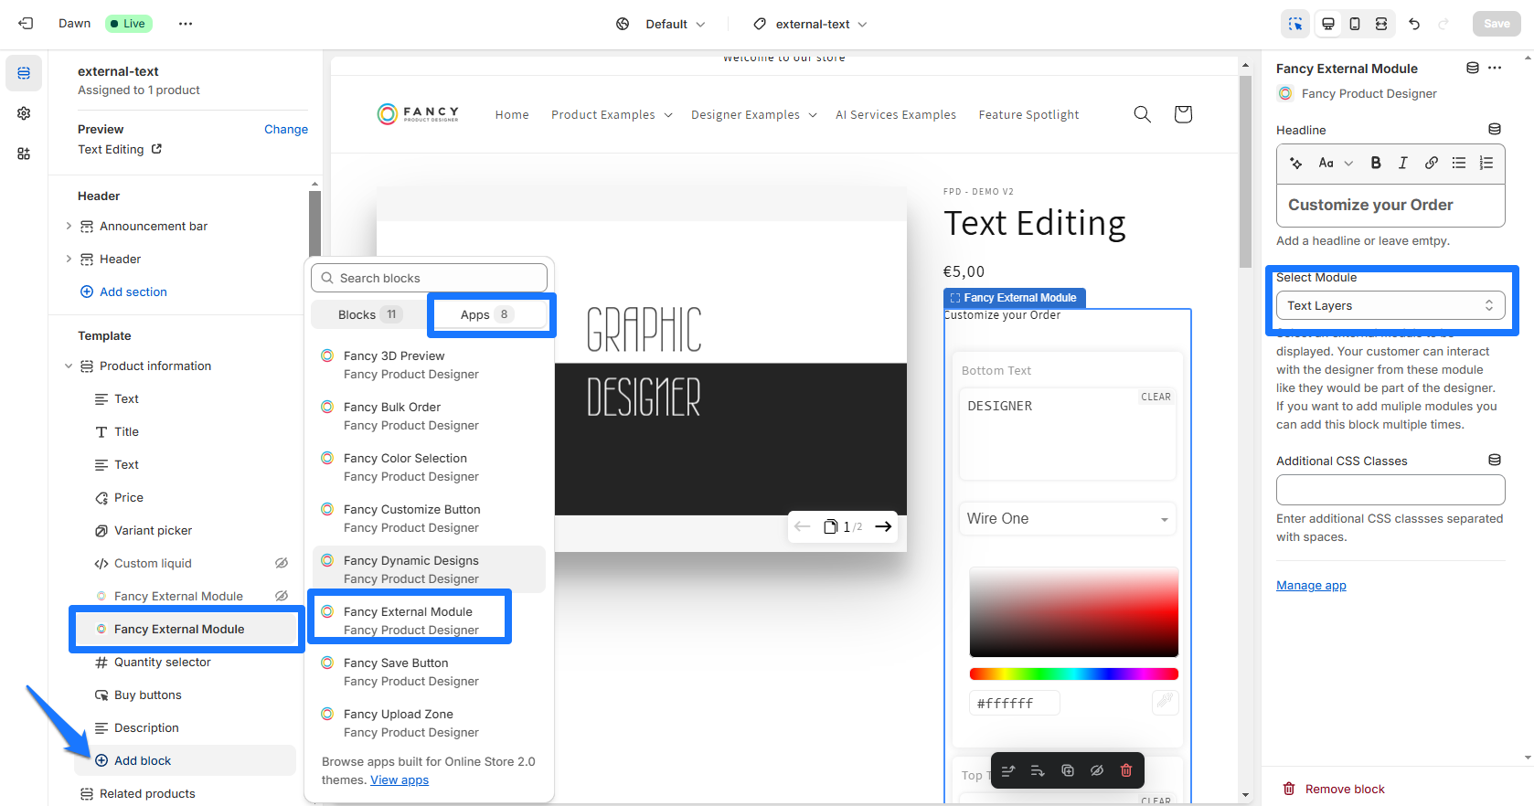1534x806 pixels.
Task: Open the three-dot theme actions menu
Action: point(186,24)
